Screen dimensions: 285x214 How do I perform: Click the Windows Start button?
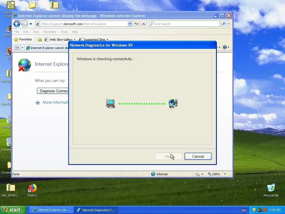(13, 210)
